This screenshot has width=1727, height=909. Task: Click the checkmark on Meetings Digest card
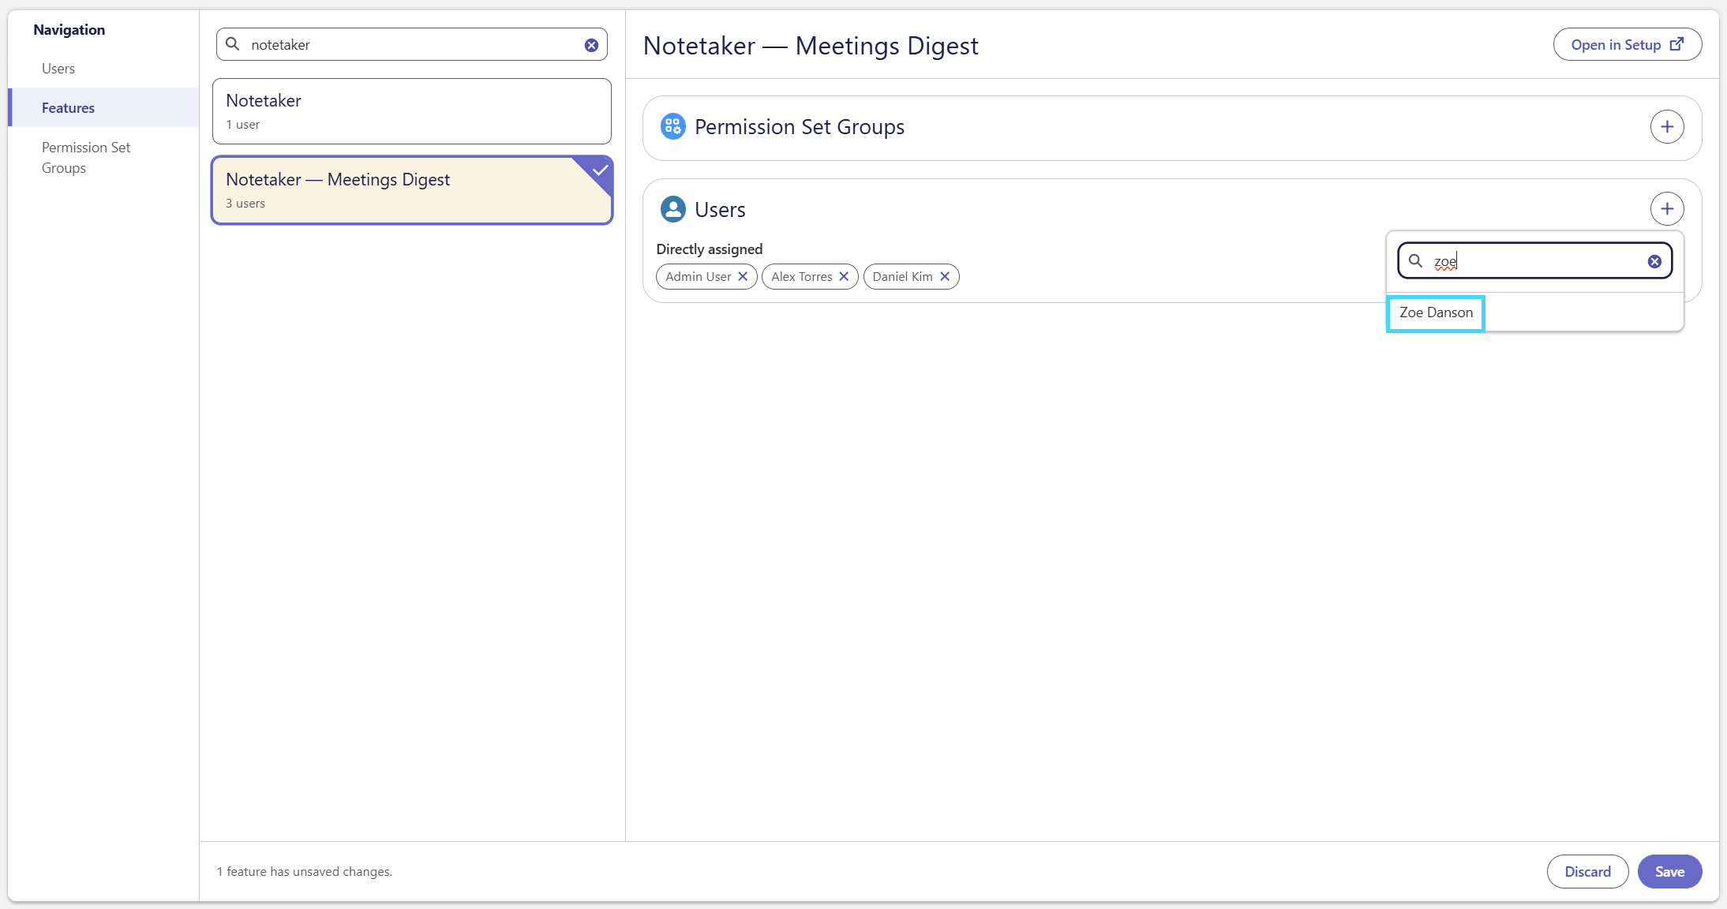pos(600,170)
